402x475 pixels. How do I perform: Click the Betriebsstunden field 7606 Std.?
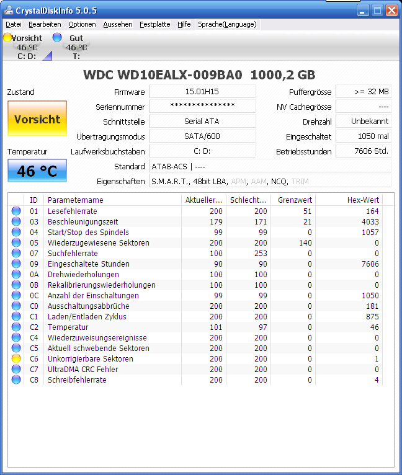[x=364, y=151]
